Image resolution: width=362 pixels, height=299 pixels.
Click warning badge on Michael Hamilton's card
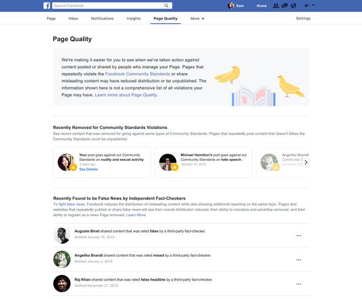click(175, 167)
